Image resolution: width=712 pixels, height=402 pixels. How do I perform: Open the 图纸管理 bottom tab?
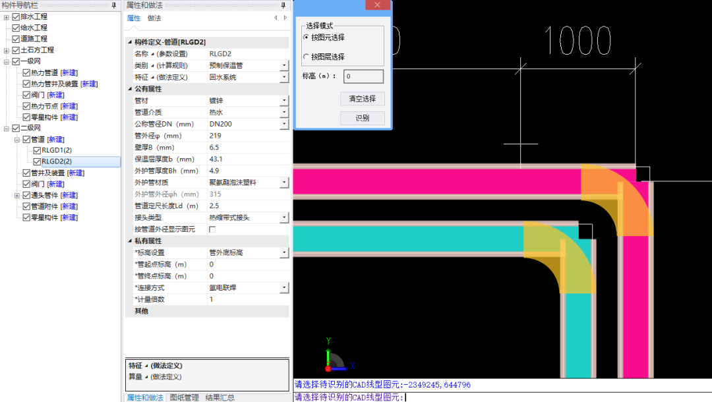[x=185, y=397]
